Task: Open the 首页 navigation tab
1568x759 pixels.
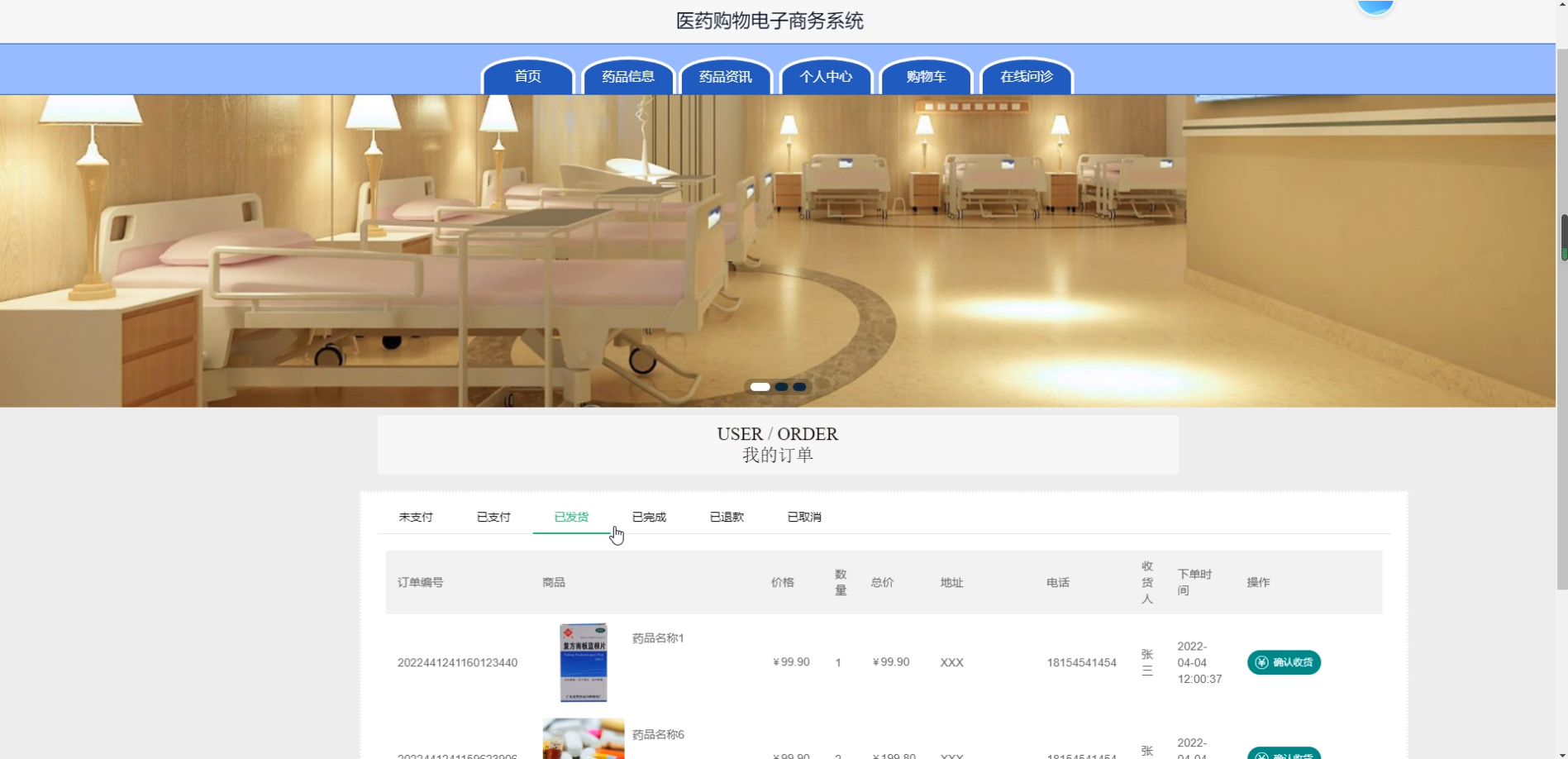Action: point(527,76)
